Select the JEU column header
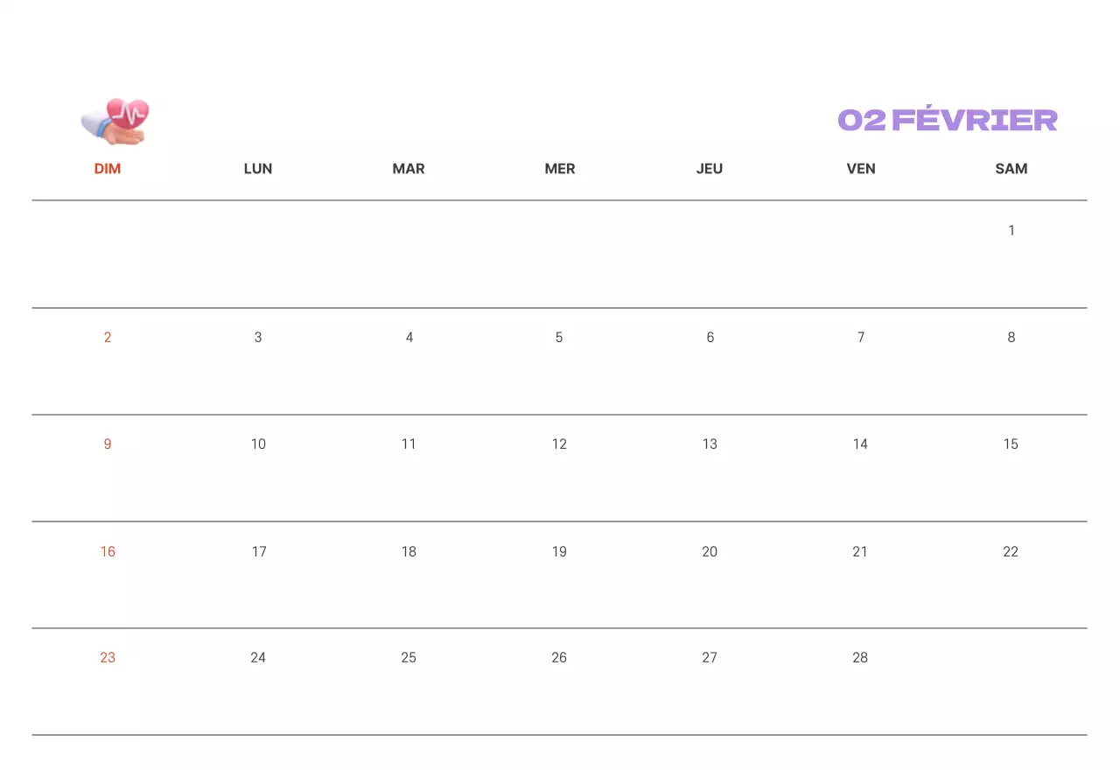This screenshot has height=770, width=1120. [x=710, y=169]
